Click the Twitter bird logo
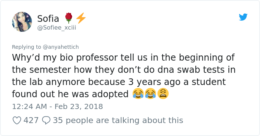 click(243, 17)
